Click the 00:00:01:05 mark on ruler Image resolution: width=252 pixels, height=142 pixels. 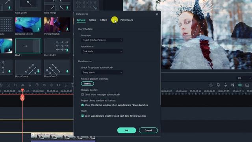point(9,91)
